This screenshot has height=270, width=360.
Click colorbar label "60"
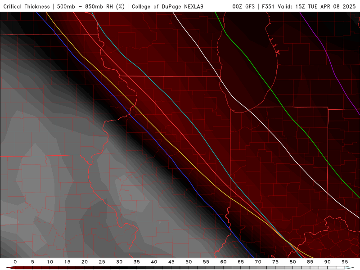tap(223, 262)
